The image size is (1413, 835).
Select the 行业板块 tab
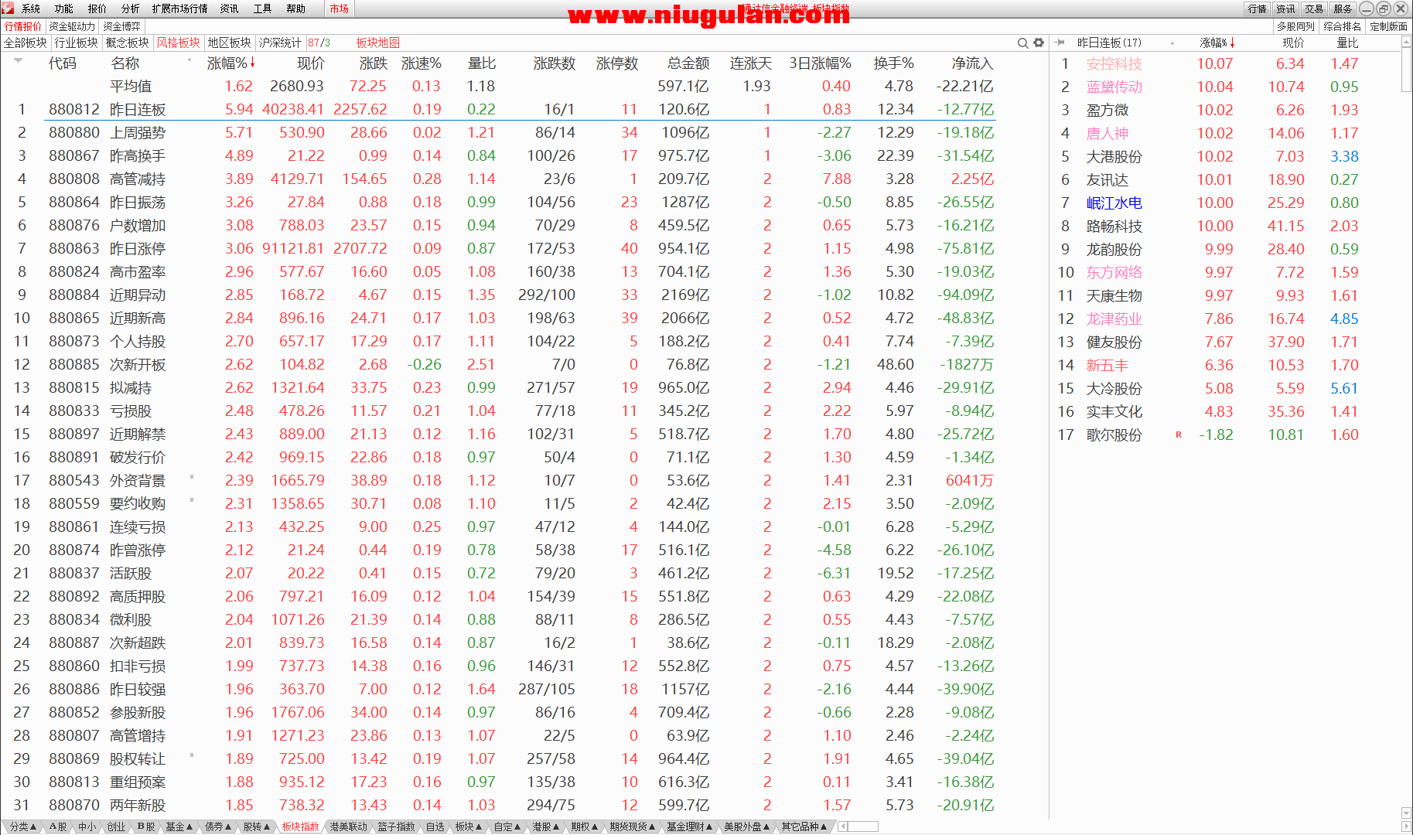[77, 43]
